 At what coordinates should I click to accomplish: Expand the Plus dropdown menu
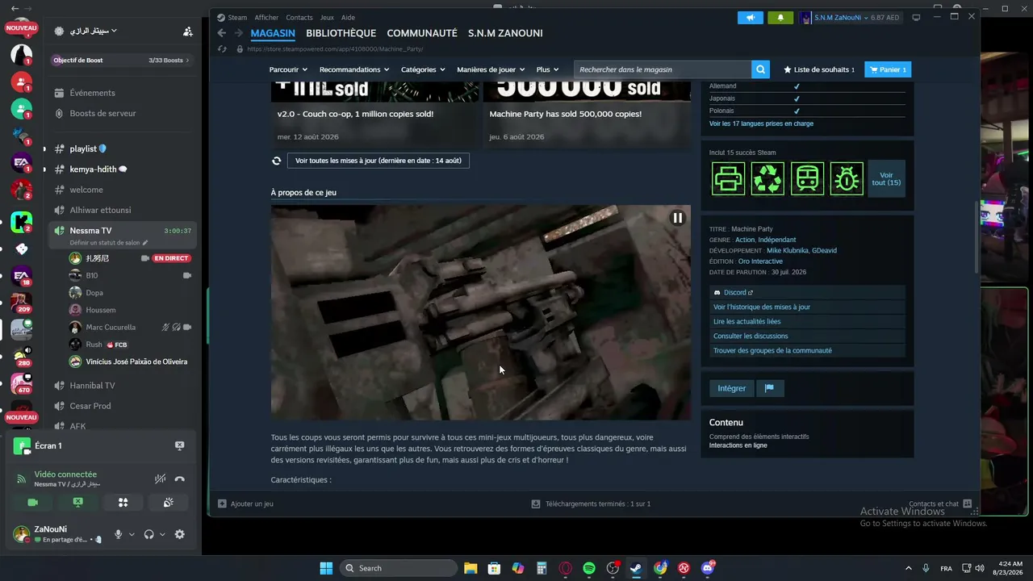click(x=547, y=69)
